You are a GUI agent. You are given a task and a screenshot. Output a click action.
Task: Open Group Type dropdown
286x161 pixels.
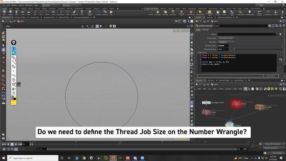click(226, 38)
